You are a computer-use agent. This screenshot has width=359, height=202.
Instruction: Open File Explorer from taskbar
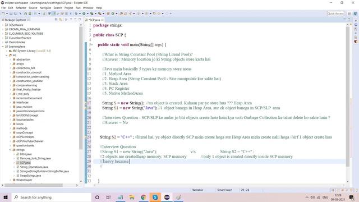click(x=132, y=197)
